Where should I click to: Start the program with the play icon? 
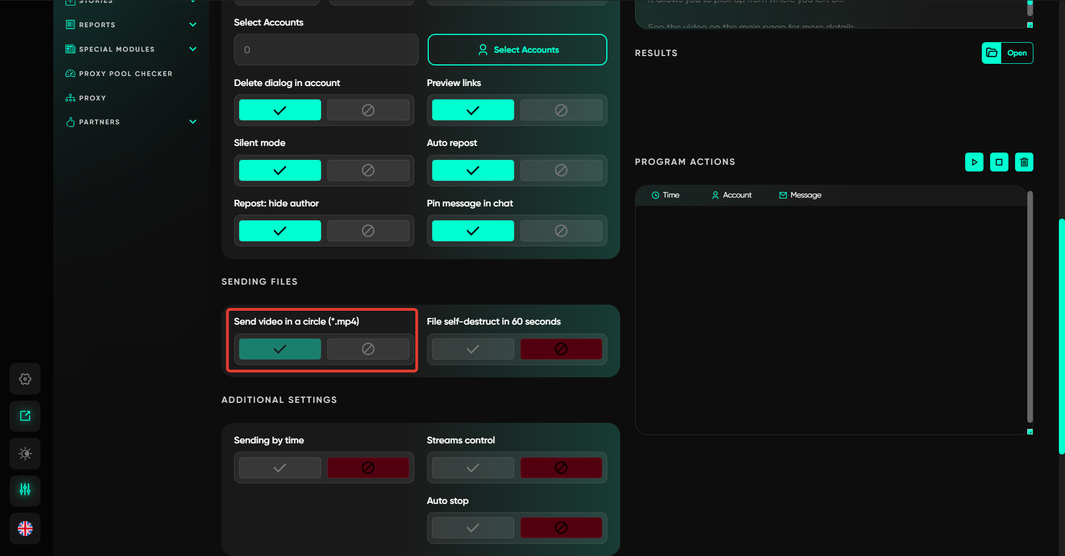click(974, 162)
